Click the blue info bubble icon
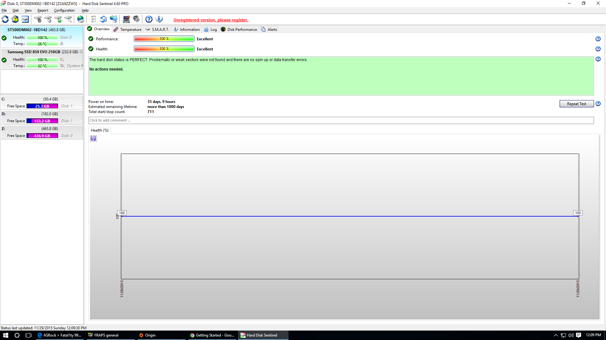Screen dimensions: 606x340 click(x=159, y=19)
